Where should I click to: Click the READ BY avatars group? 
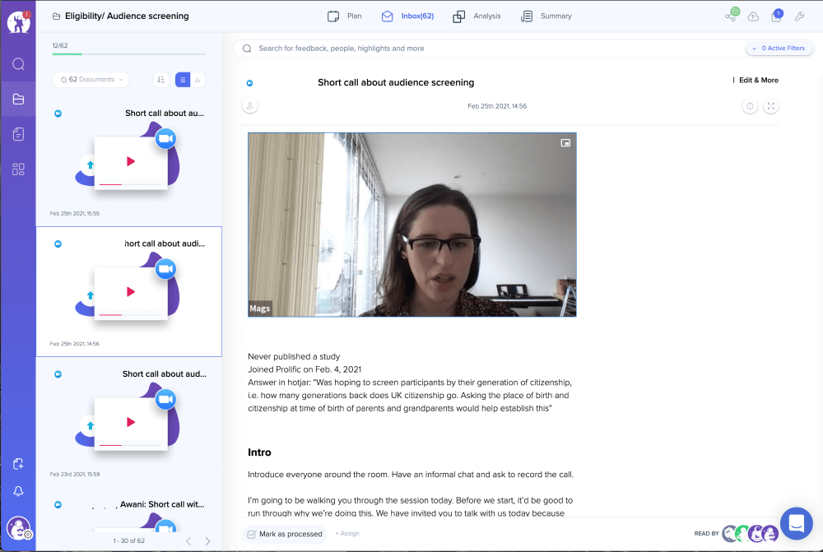pyautogui.click(x=750, y=534)
